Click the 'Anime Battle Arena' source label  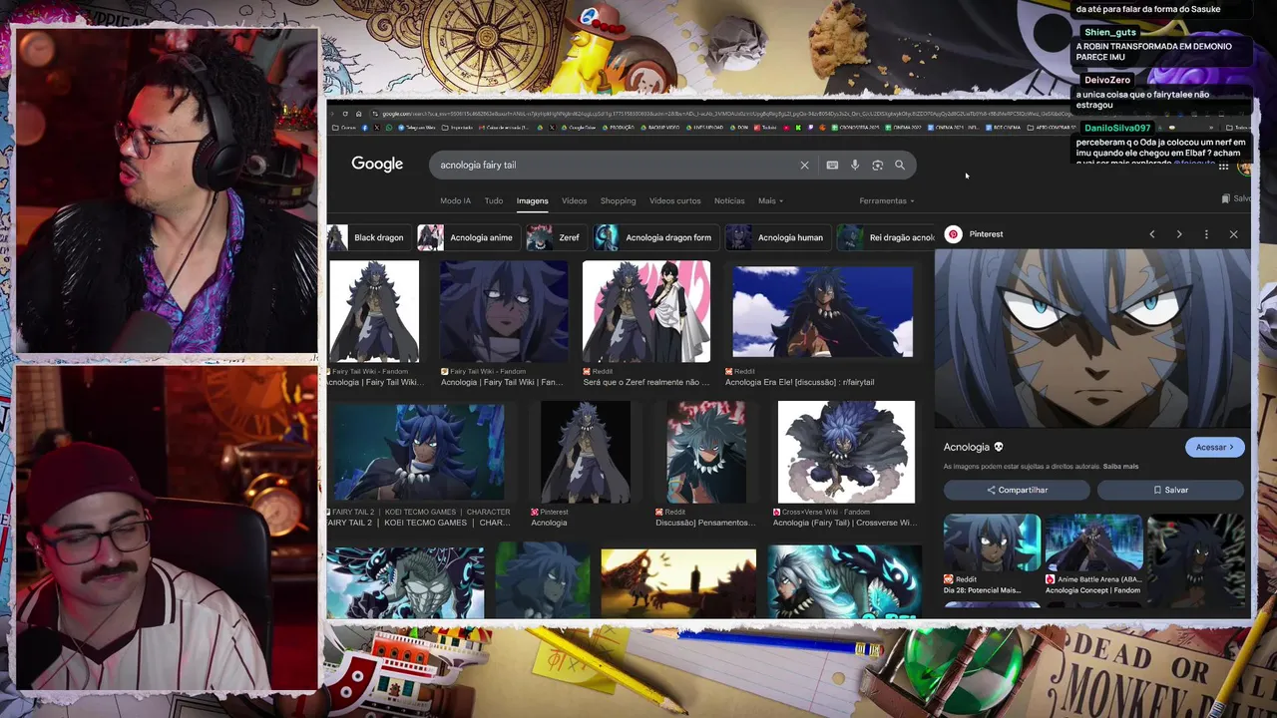coord(1098,579)
